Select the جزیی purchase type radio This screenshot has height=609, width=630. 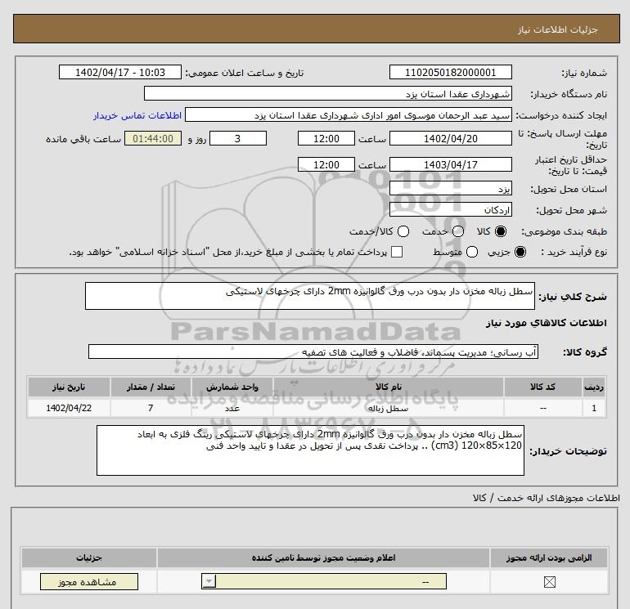pos(520,252)
